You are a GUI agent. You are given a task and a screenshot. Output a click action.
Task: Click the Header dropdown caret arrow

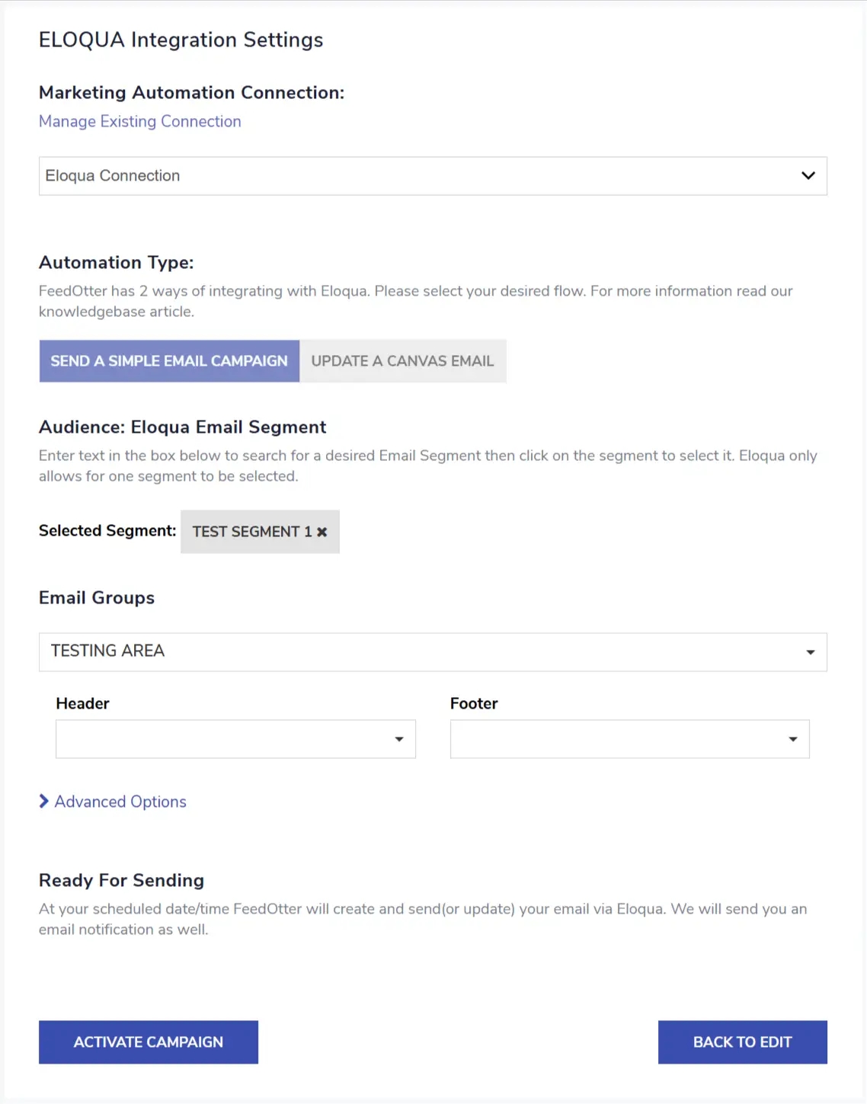click(398, 739)
